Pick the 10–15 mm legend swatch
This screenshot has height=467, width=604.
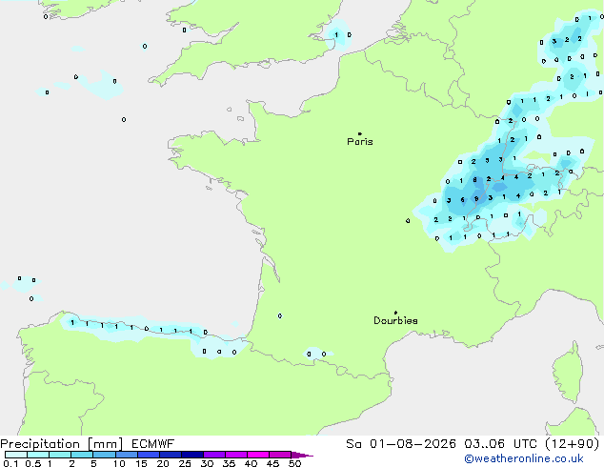point(127,455)
